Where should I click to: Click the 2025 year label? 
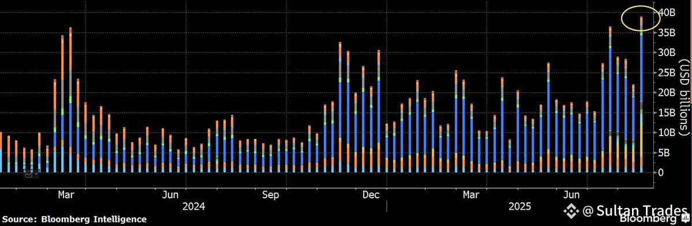coord(520,206)
